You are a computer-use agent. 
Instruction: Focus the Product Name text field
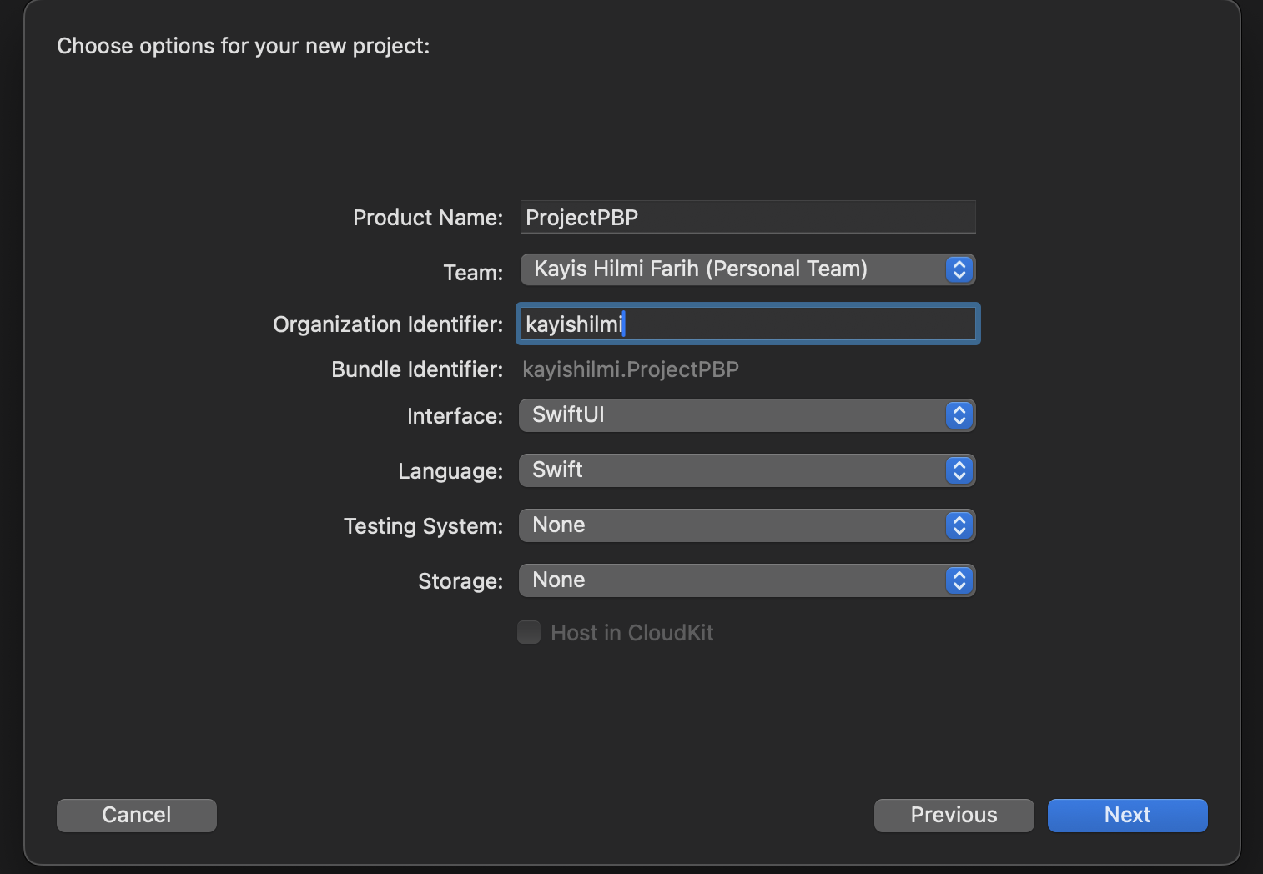click(x=747, y=217)
